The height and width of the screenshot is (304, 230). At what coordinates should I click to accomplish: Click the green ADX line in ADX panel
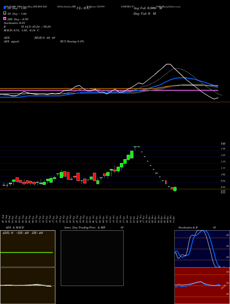(x=27, y=252)
